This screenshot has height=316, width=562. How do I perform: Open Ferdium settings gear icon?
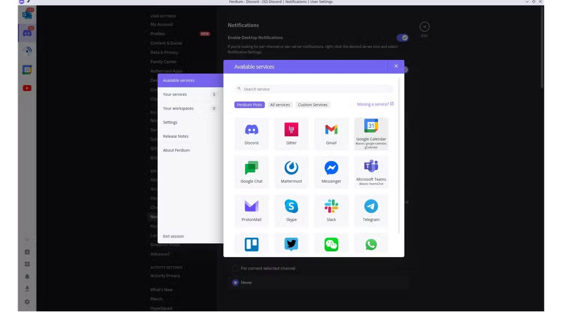coord(27,302)
